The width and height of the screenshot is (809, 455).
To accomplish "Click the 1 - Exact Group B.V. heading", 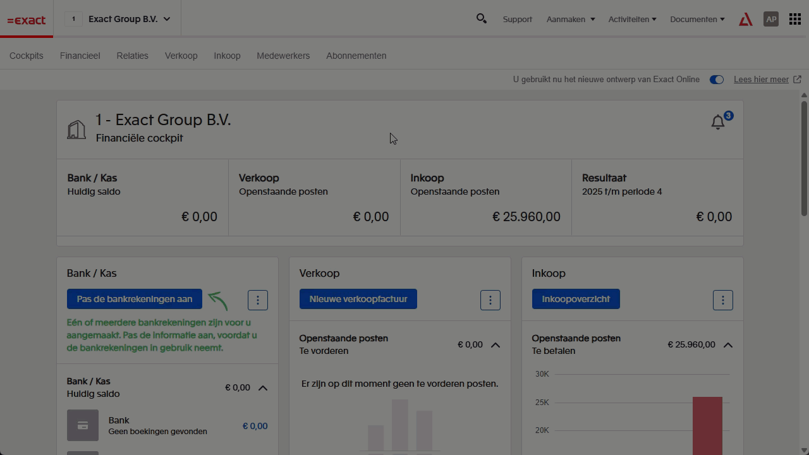I will [163, 119].
